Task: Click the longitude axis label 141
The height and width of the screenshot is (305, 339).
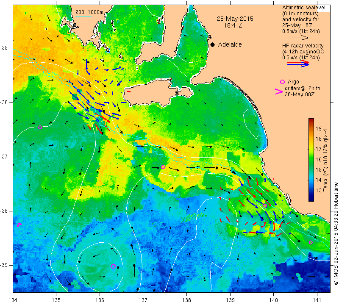Action: [x=317, y=300]
